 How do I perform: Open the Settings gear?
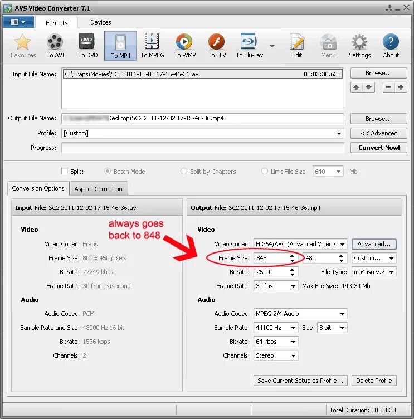click(359, 46)
